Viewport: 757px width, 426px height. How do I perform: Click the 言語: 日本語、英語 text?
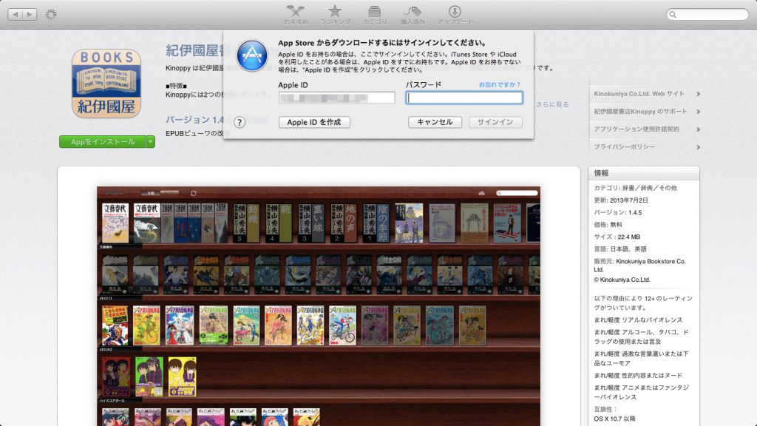pos(620,248)
